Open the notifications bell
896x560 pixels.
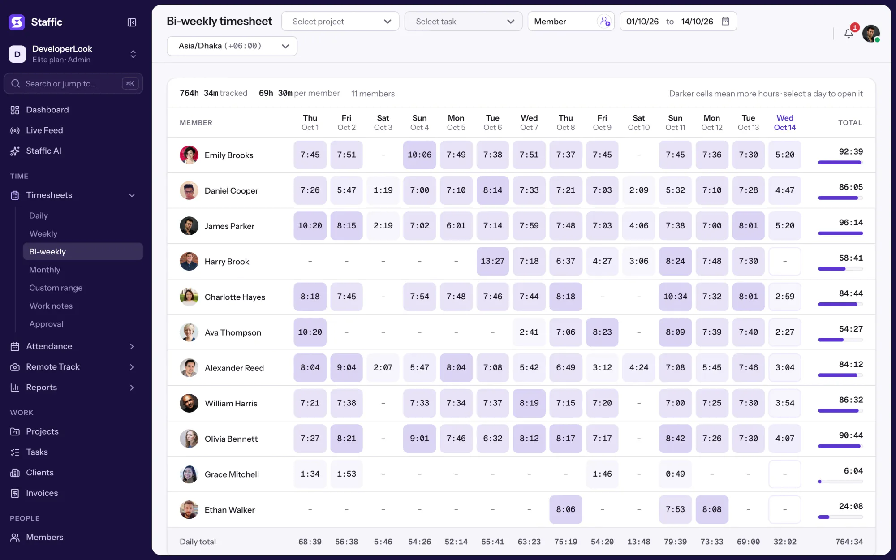pyautogui.click(x=849, y=34)
